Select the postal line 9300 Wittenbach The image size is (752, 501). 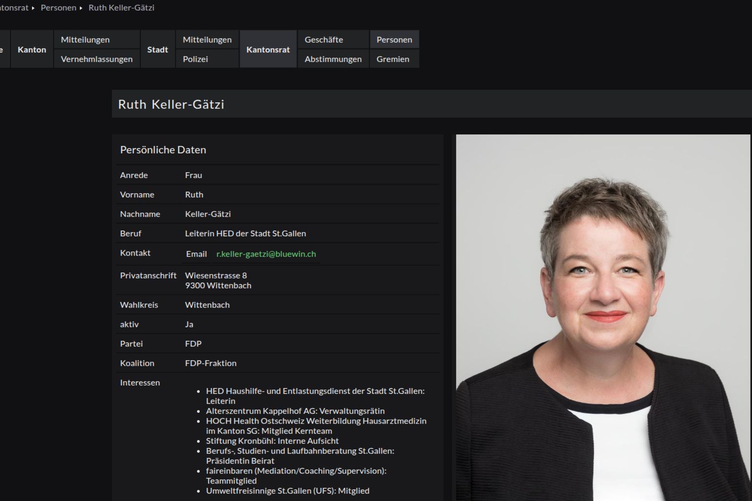pos(218,285)
